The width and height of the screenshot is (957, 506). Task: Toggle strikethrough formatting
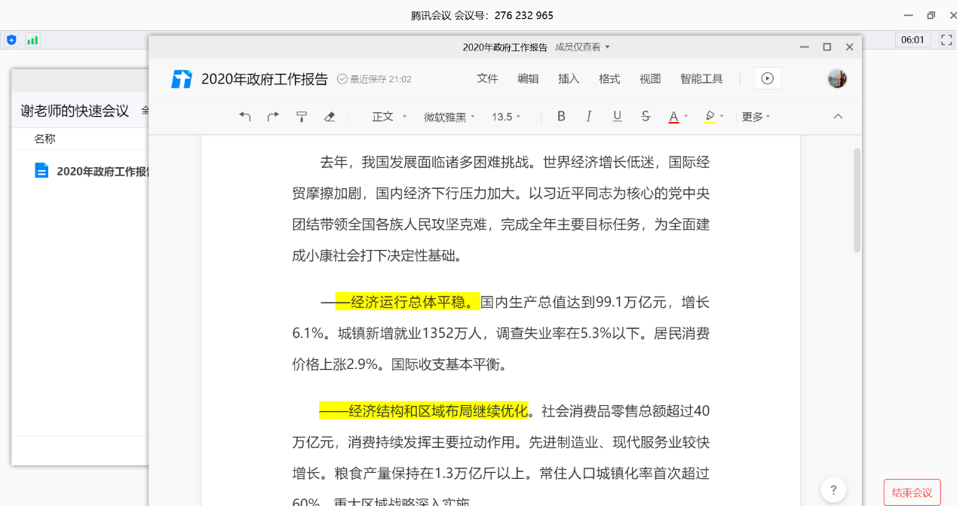[646, 117]
